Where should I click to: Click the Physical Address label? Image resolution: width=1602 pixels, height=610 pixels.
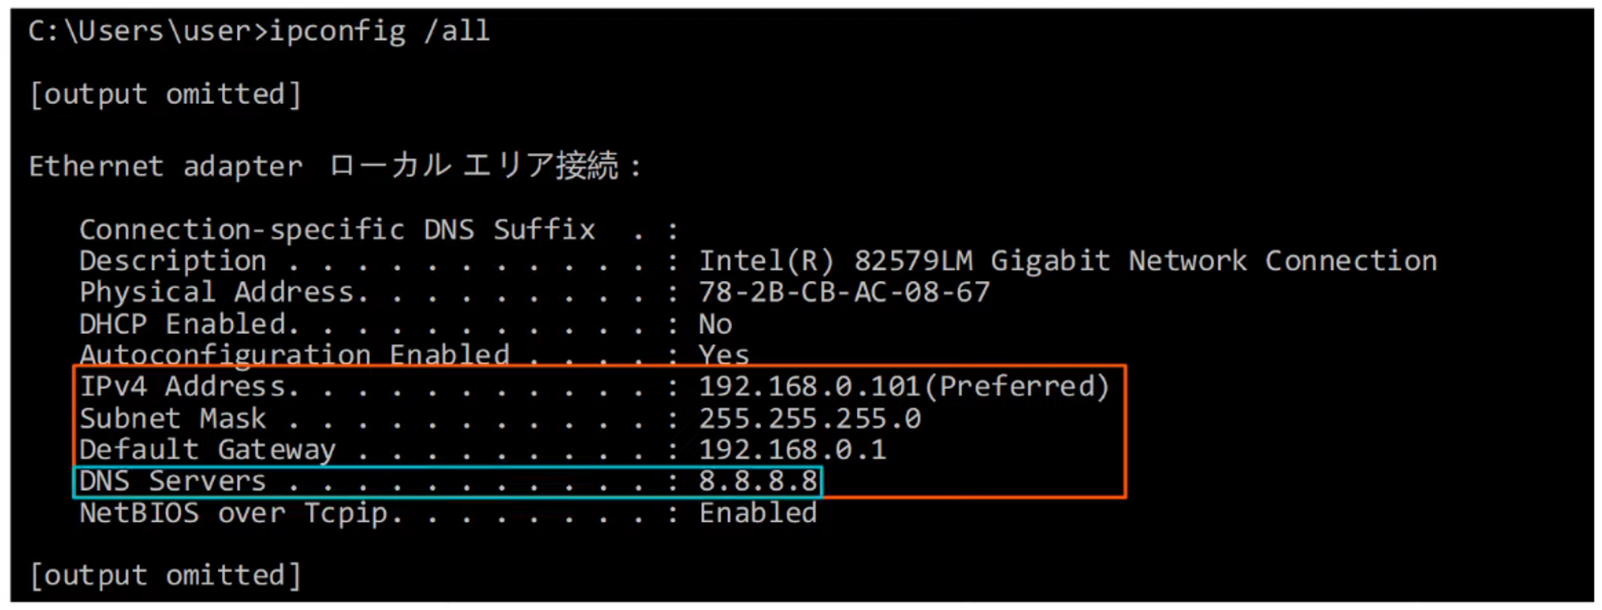(216, 292)
